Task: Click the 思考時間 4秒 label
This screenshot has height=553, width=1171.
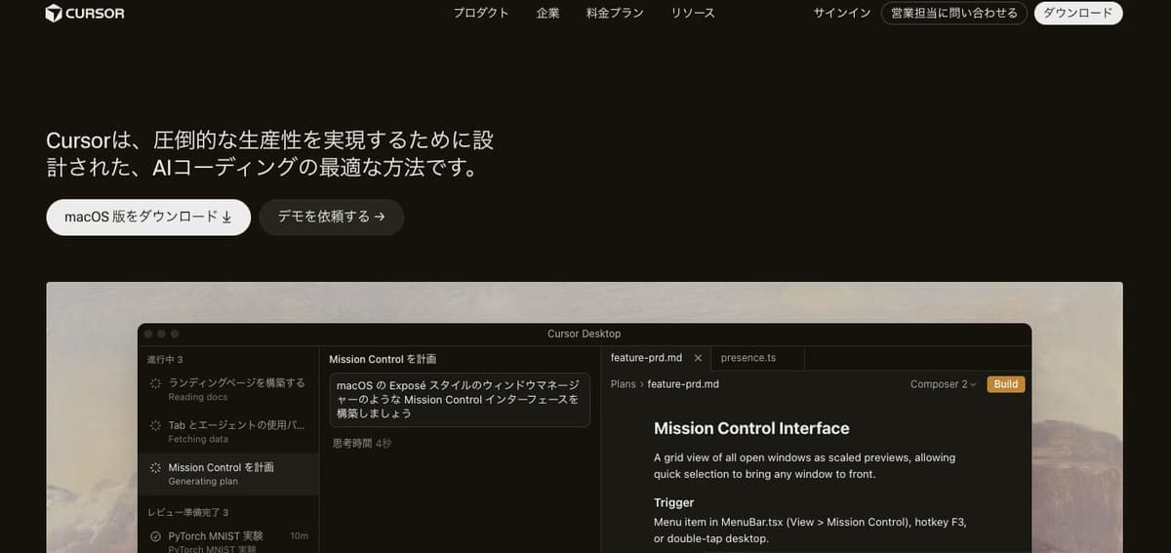Action: coord(362,443)
